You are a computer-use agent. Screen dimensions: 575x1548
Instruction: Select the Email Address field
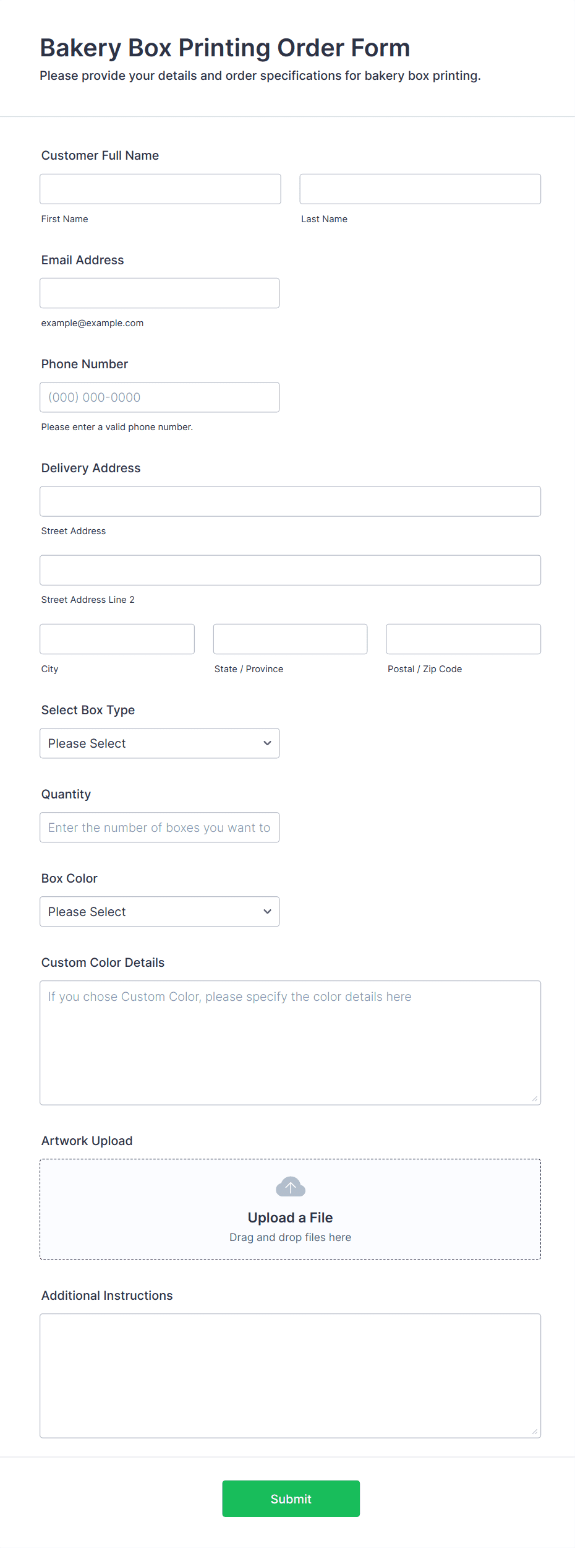(x=160, y=293)
